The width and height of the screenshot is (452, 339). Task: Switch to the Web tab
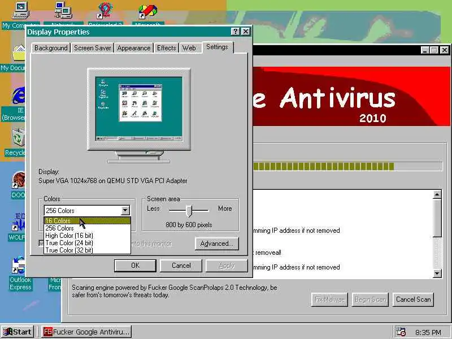point(189,48)
